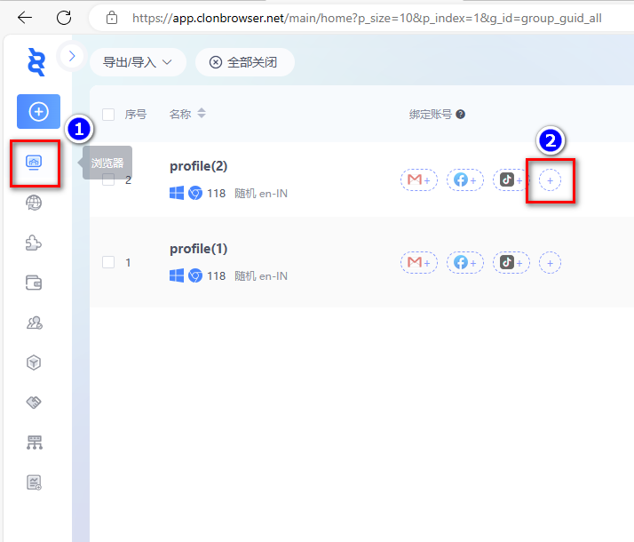The image size is (634, 542).
Task: Add Facebook account to profile(2)
Action: click(x=464, y=180)
